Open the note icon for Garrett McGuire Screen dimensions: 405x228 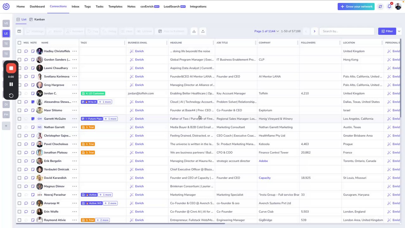coord(33,119)
